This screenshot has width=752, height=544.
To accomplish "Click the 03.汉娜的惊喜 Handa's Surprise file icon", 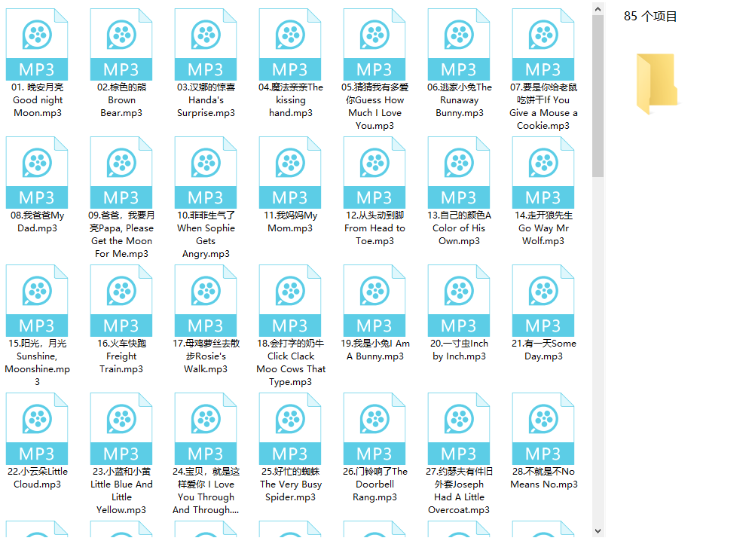I will pos(206,44).
